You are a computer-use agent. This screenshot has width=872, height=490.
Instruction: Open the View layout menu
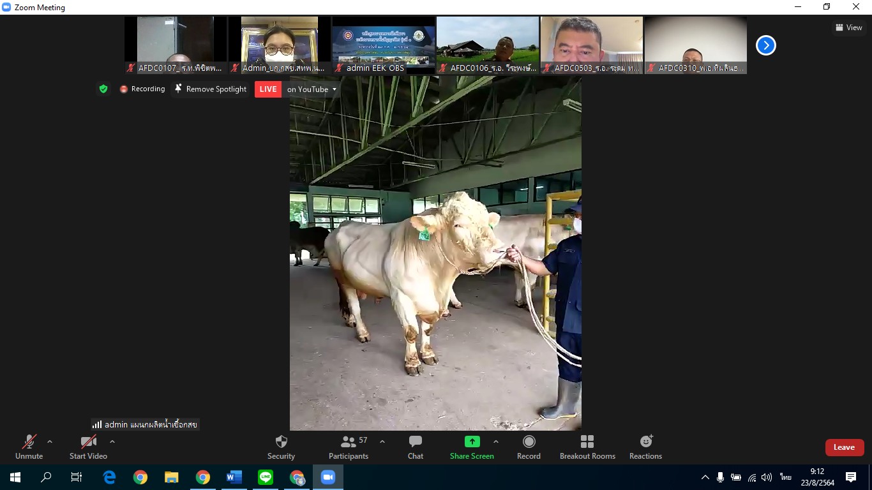click(x=849, y=27)
